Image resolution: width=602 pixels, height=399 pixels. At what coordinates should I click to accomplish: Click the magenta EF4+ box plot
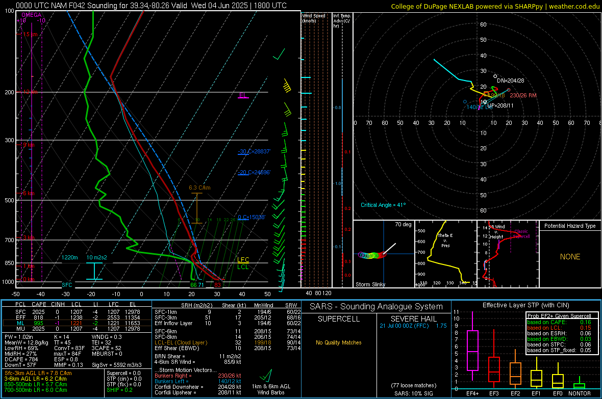tap(472, 346)
